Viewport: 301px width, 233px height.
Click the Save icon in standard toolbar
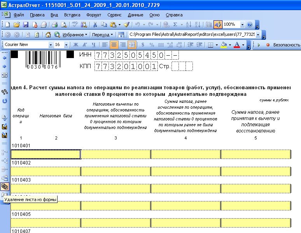[x=26, y=25]
